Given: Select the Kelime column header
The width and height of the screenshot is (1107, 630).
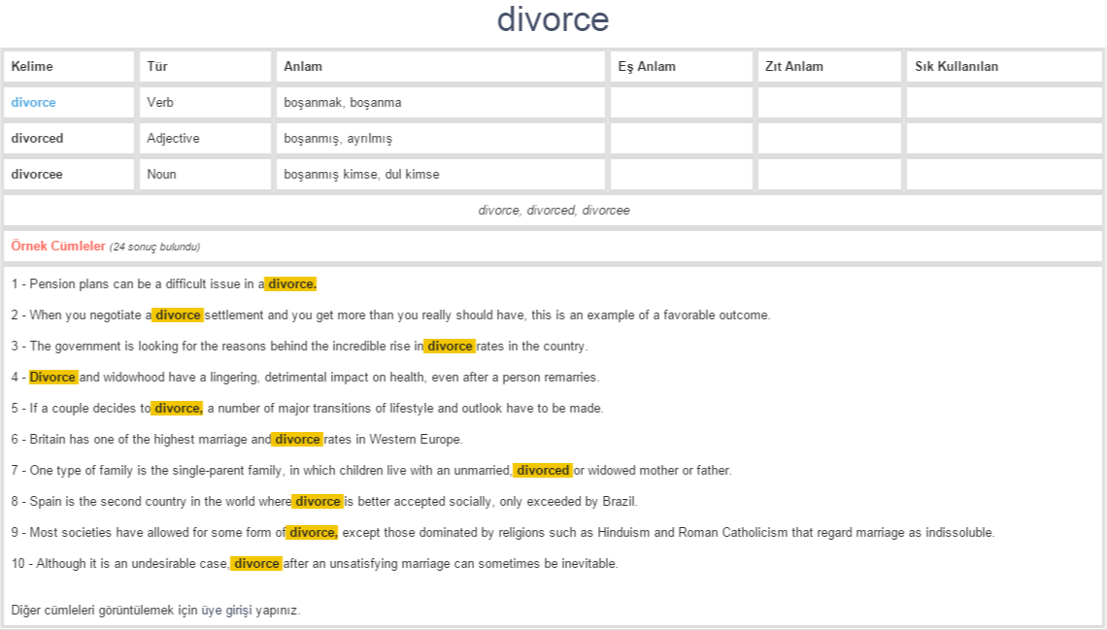Looking at the screenshot, I should point(32,67).
